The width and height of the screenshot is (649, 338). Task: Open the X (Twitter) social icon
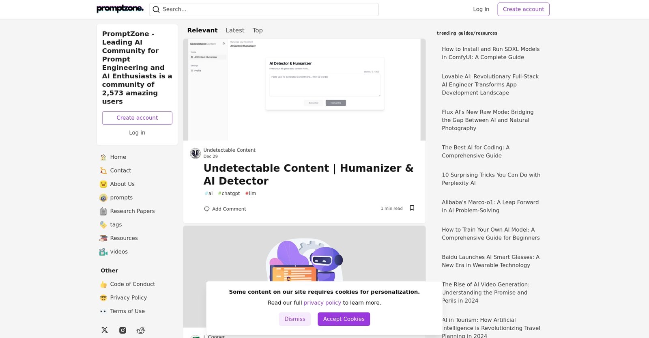click(105, 330)
